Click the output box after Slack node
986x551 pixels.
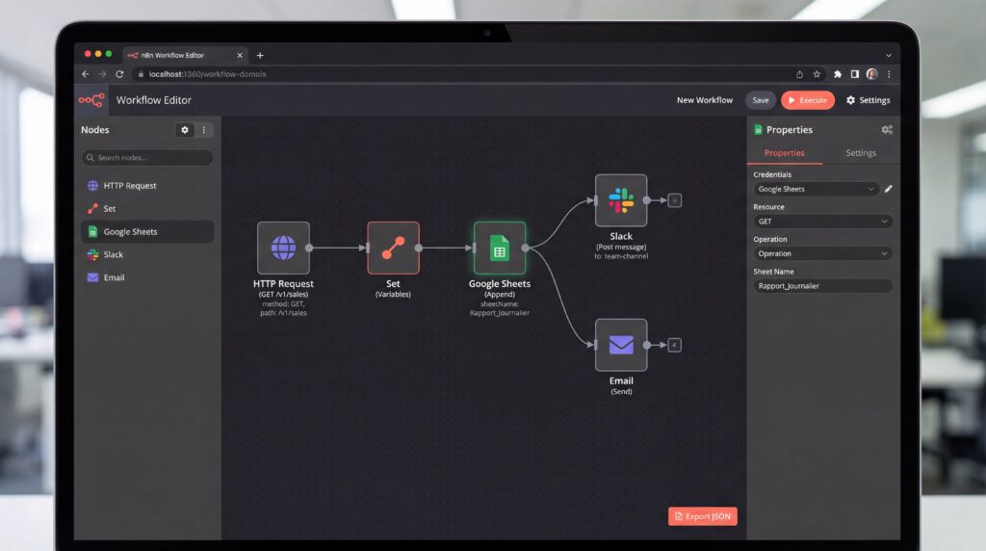point(674,200)
